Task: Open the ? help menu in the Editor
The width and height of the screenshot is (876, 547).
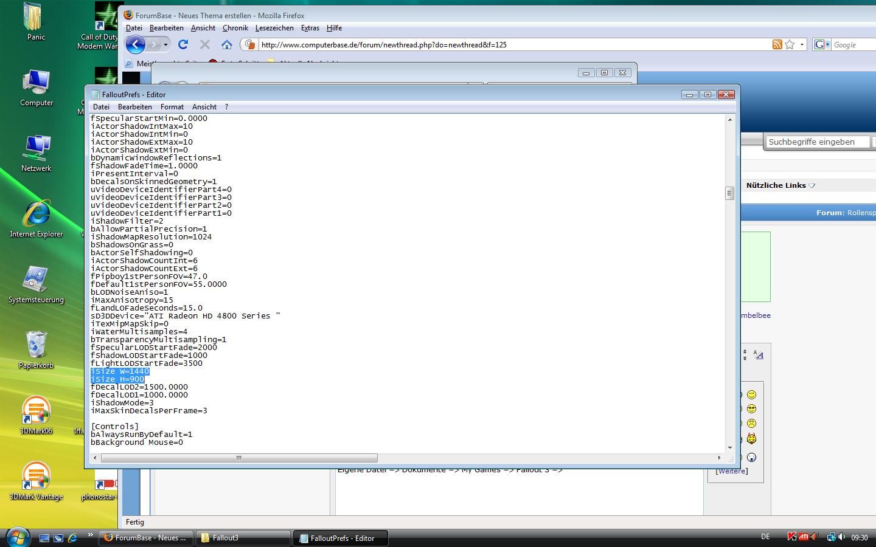Action: pyautogui.click(x=226, y=106)
